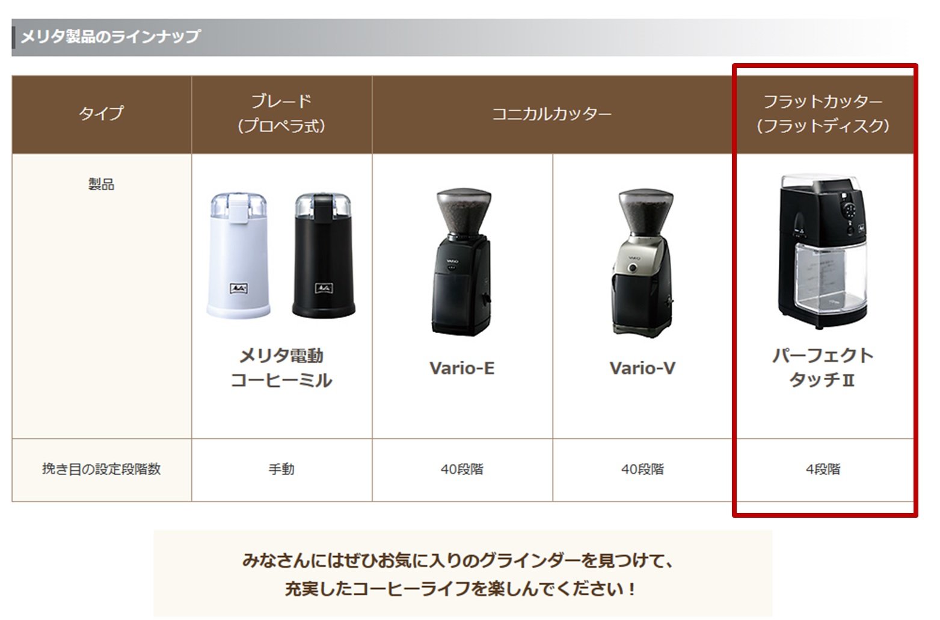
Task: Select the Vario-E grinder product image
Action: 462,263
